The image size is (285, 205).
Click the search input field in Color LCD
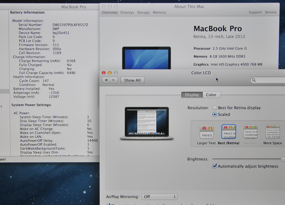tap(268, 80)
